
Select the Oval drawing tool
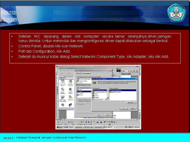click(83, 122)
